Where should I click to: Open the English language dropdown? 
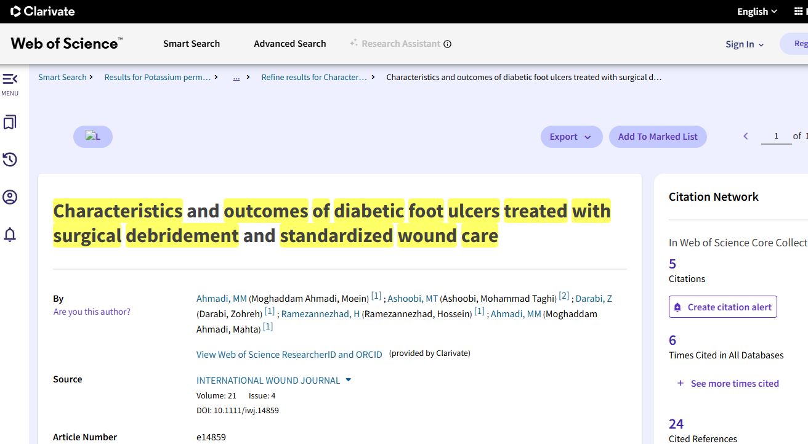click(757, 11)
